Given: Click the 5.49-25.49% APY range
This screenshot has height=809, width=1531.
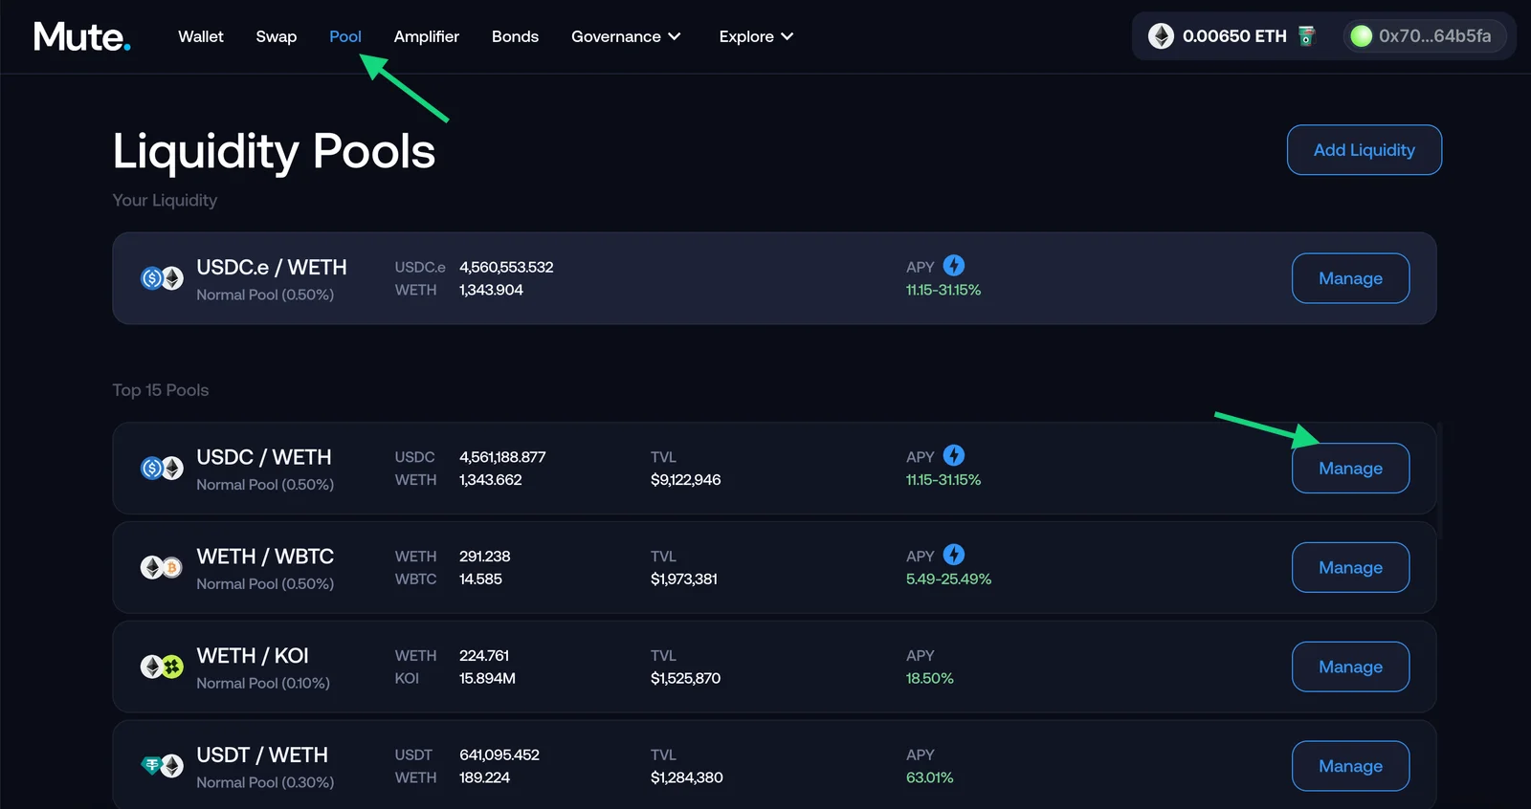Looking at the screenshot, I should 948,579.
